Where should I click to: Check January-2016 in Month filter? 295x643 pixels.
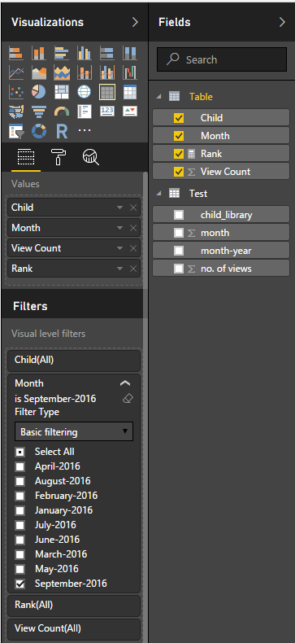(x=20, y=510)
